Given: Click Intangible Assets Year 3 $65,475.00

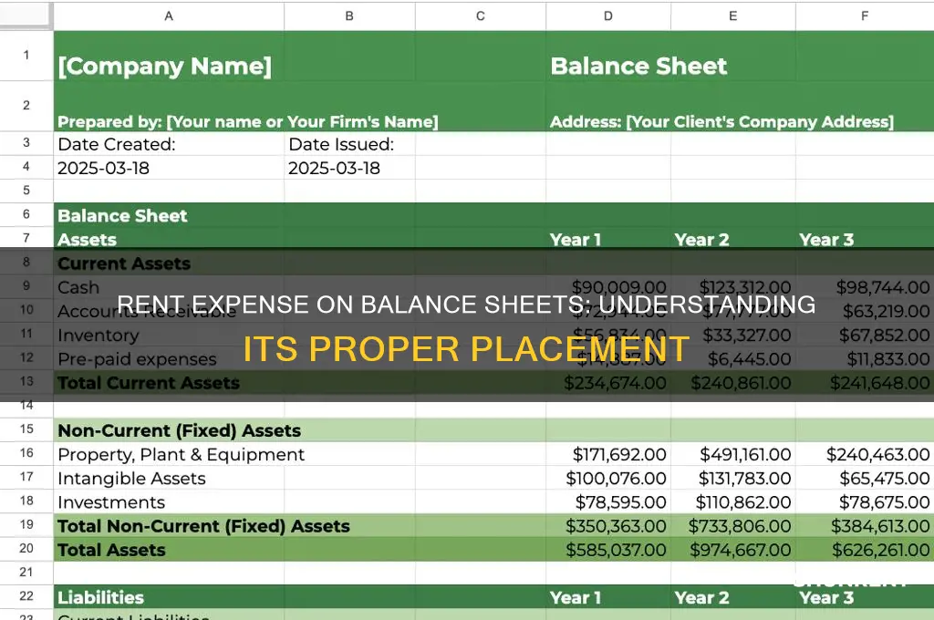Looking at the screenshot, I should coord(885,478).
